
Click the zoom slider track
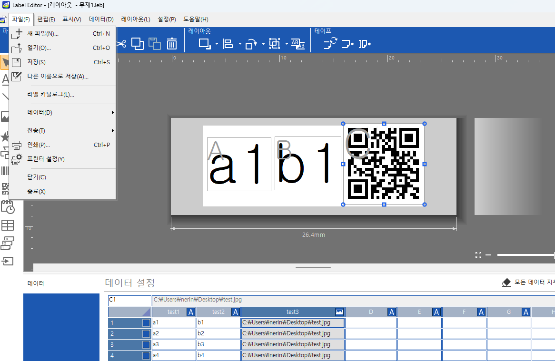(525, 255)
